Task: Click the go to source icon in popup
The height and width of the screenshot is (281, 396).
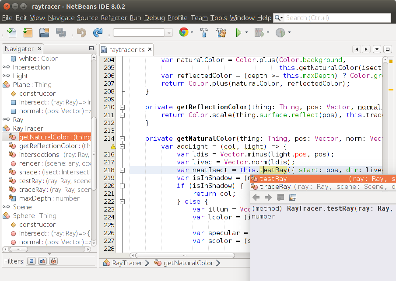Action: click(x=293, y=197)
